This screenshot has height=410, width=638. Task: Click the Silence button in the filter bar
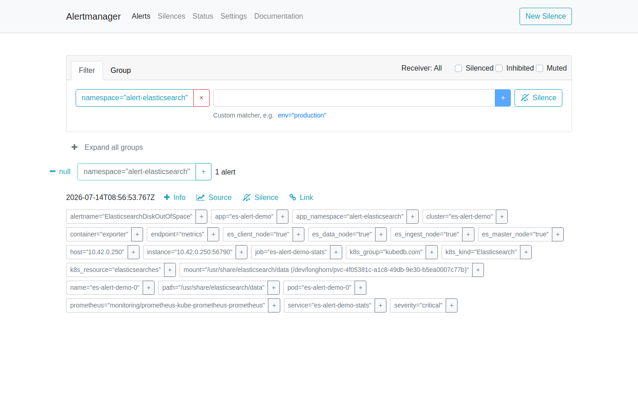[x=538, y=98]
